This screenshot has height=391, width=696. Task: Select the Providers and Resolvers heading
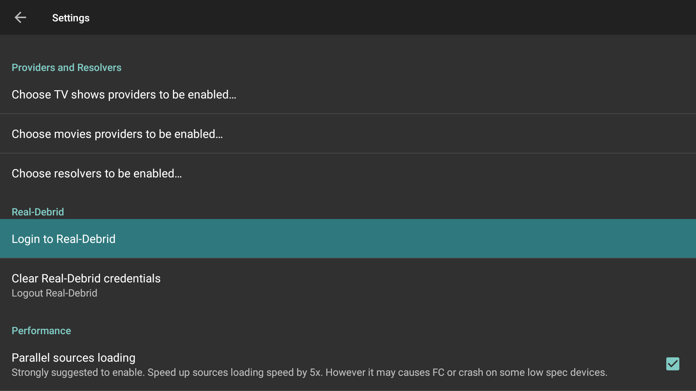66,67
